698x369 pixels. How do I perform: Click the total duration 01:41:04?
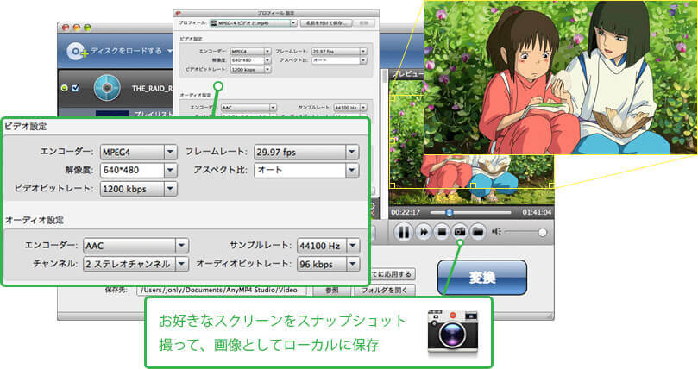point(537,212)
